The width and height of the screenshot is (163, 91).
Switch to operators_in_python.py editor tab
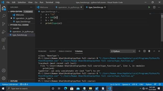[69, 7]
